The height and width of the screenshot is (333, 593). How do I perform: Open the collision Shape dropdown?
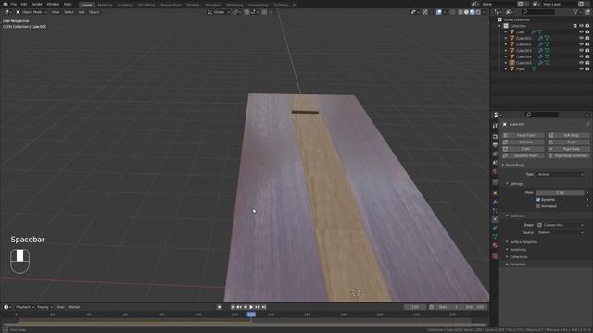[560, 225]
